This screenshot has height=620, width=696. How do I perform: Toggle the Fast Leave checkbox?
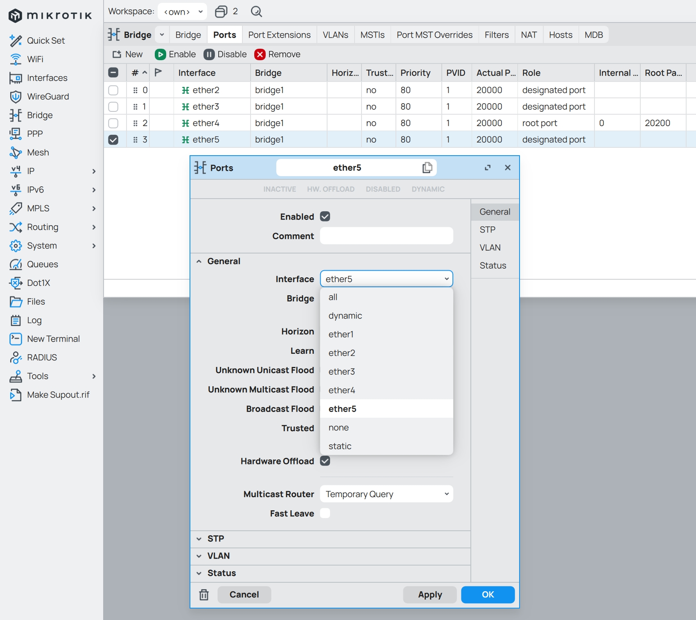(x=325, y=513)
